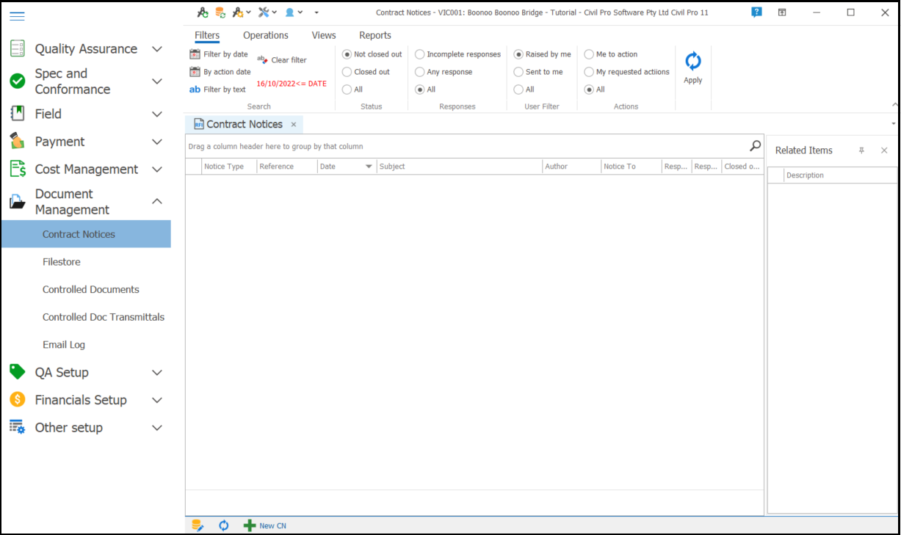Select My requested actions option
This screenshot has height=535, width=901.
click(x=627, y=72)
